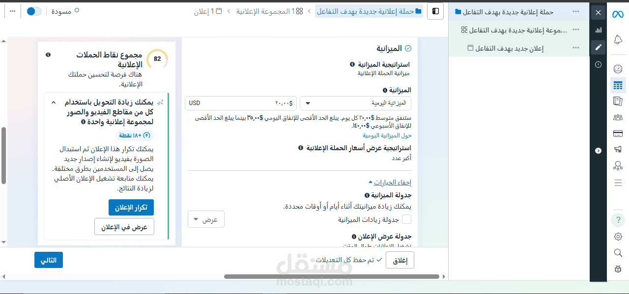Screen dimensions: 629x294
Task: Click the أكبر عدد bid strategy value
Action: (401, 158)
